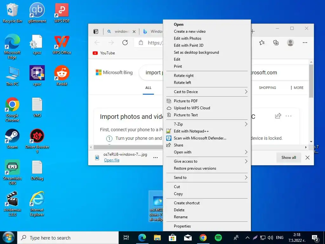Select the Steam desktop shortcut
This screenshot has height=244, width=325.
(x=12, y=139)
